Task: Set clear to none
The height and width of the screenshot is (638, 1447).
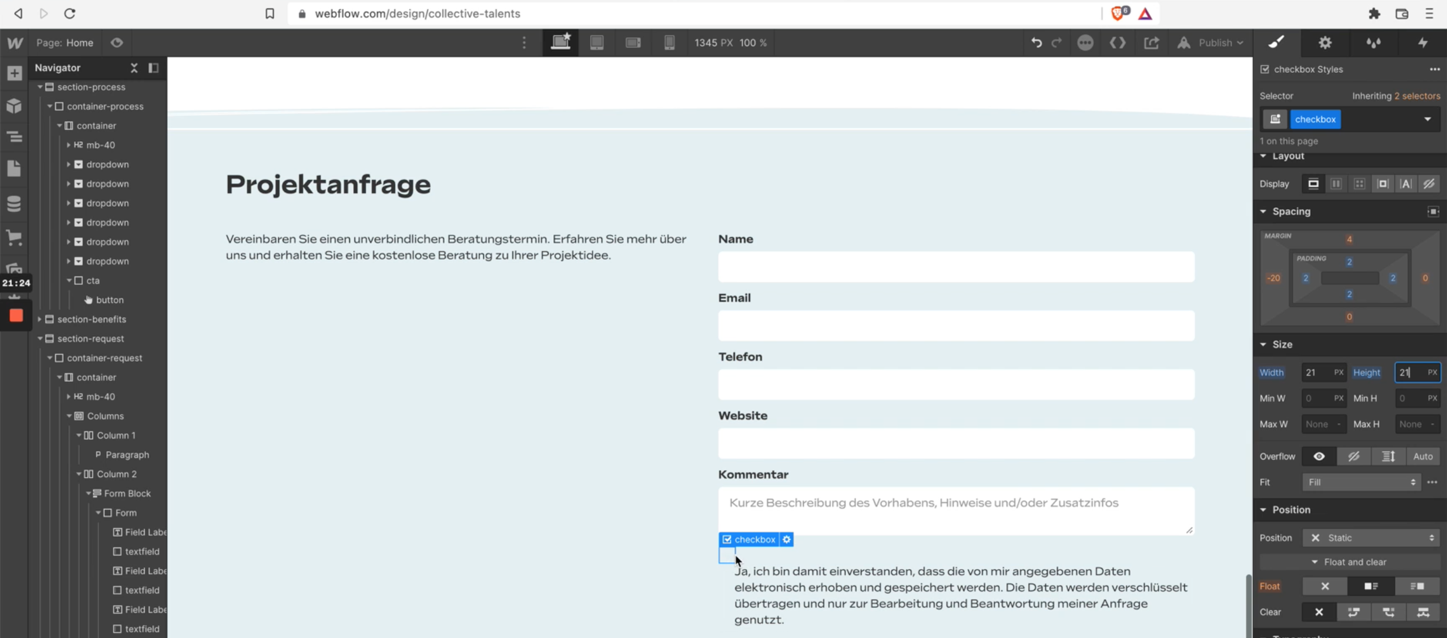Action: pyautogui.click(x=1319, y=613)
